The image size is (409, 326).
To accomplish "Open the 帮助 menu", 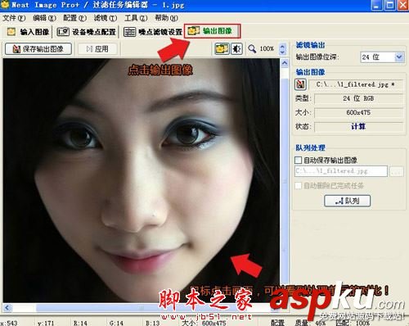I will (167, 18).
